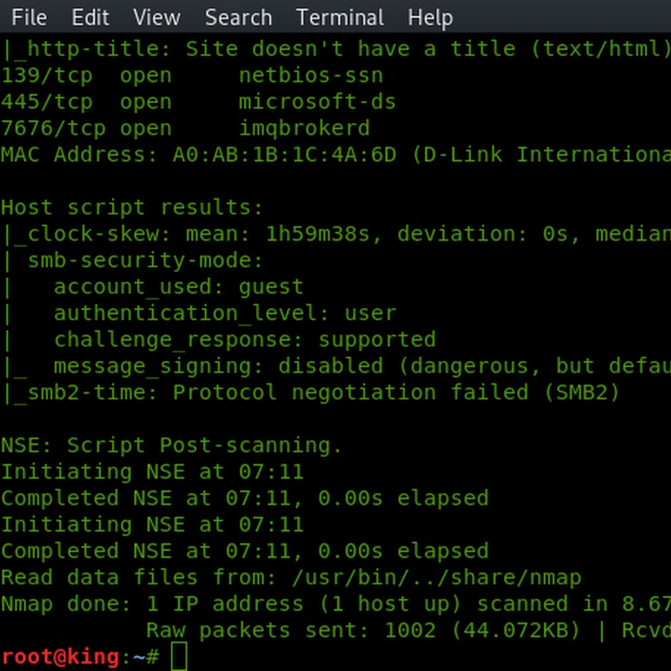Screen dimensions: 671x671
Task: Click the Nmap done summary line
Action: (335, 604)
